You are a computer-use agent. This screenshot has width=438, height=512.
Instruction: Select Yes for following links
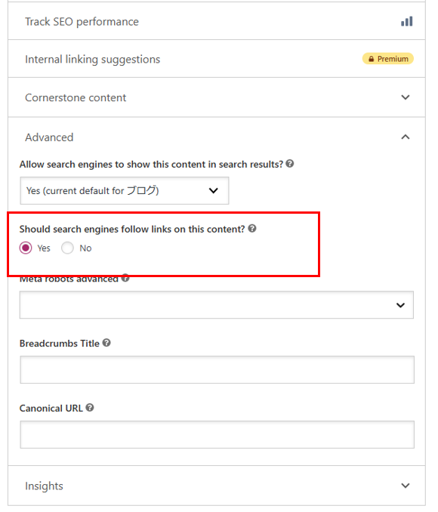(26, 248)
